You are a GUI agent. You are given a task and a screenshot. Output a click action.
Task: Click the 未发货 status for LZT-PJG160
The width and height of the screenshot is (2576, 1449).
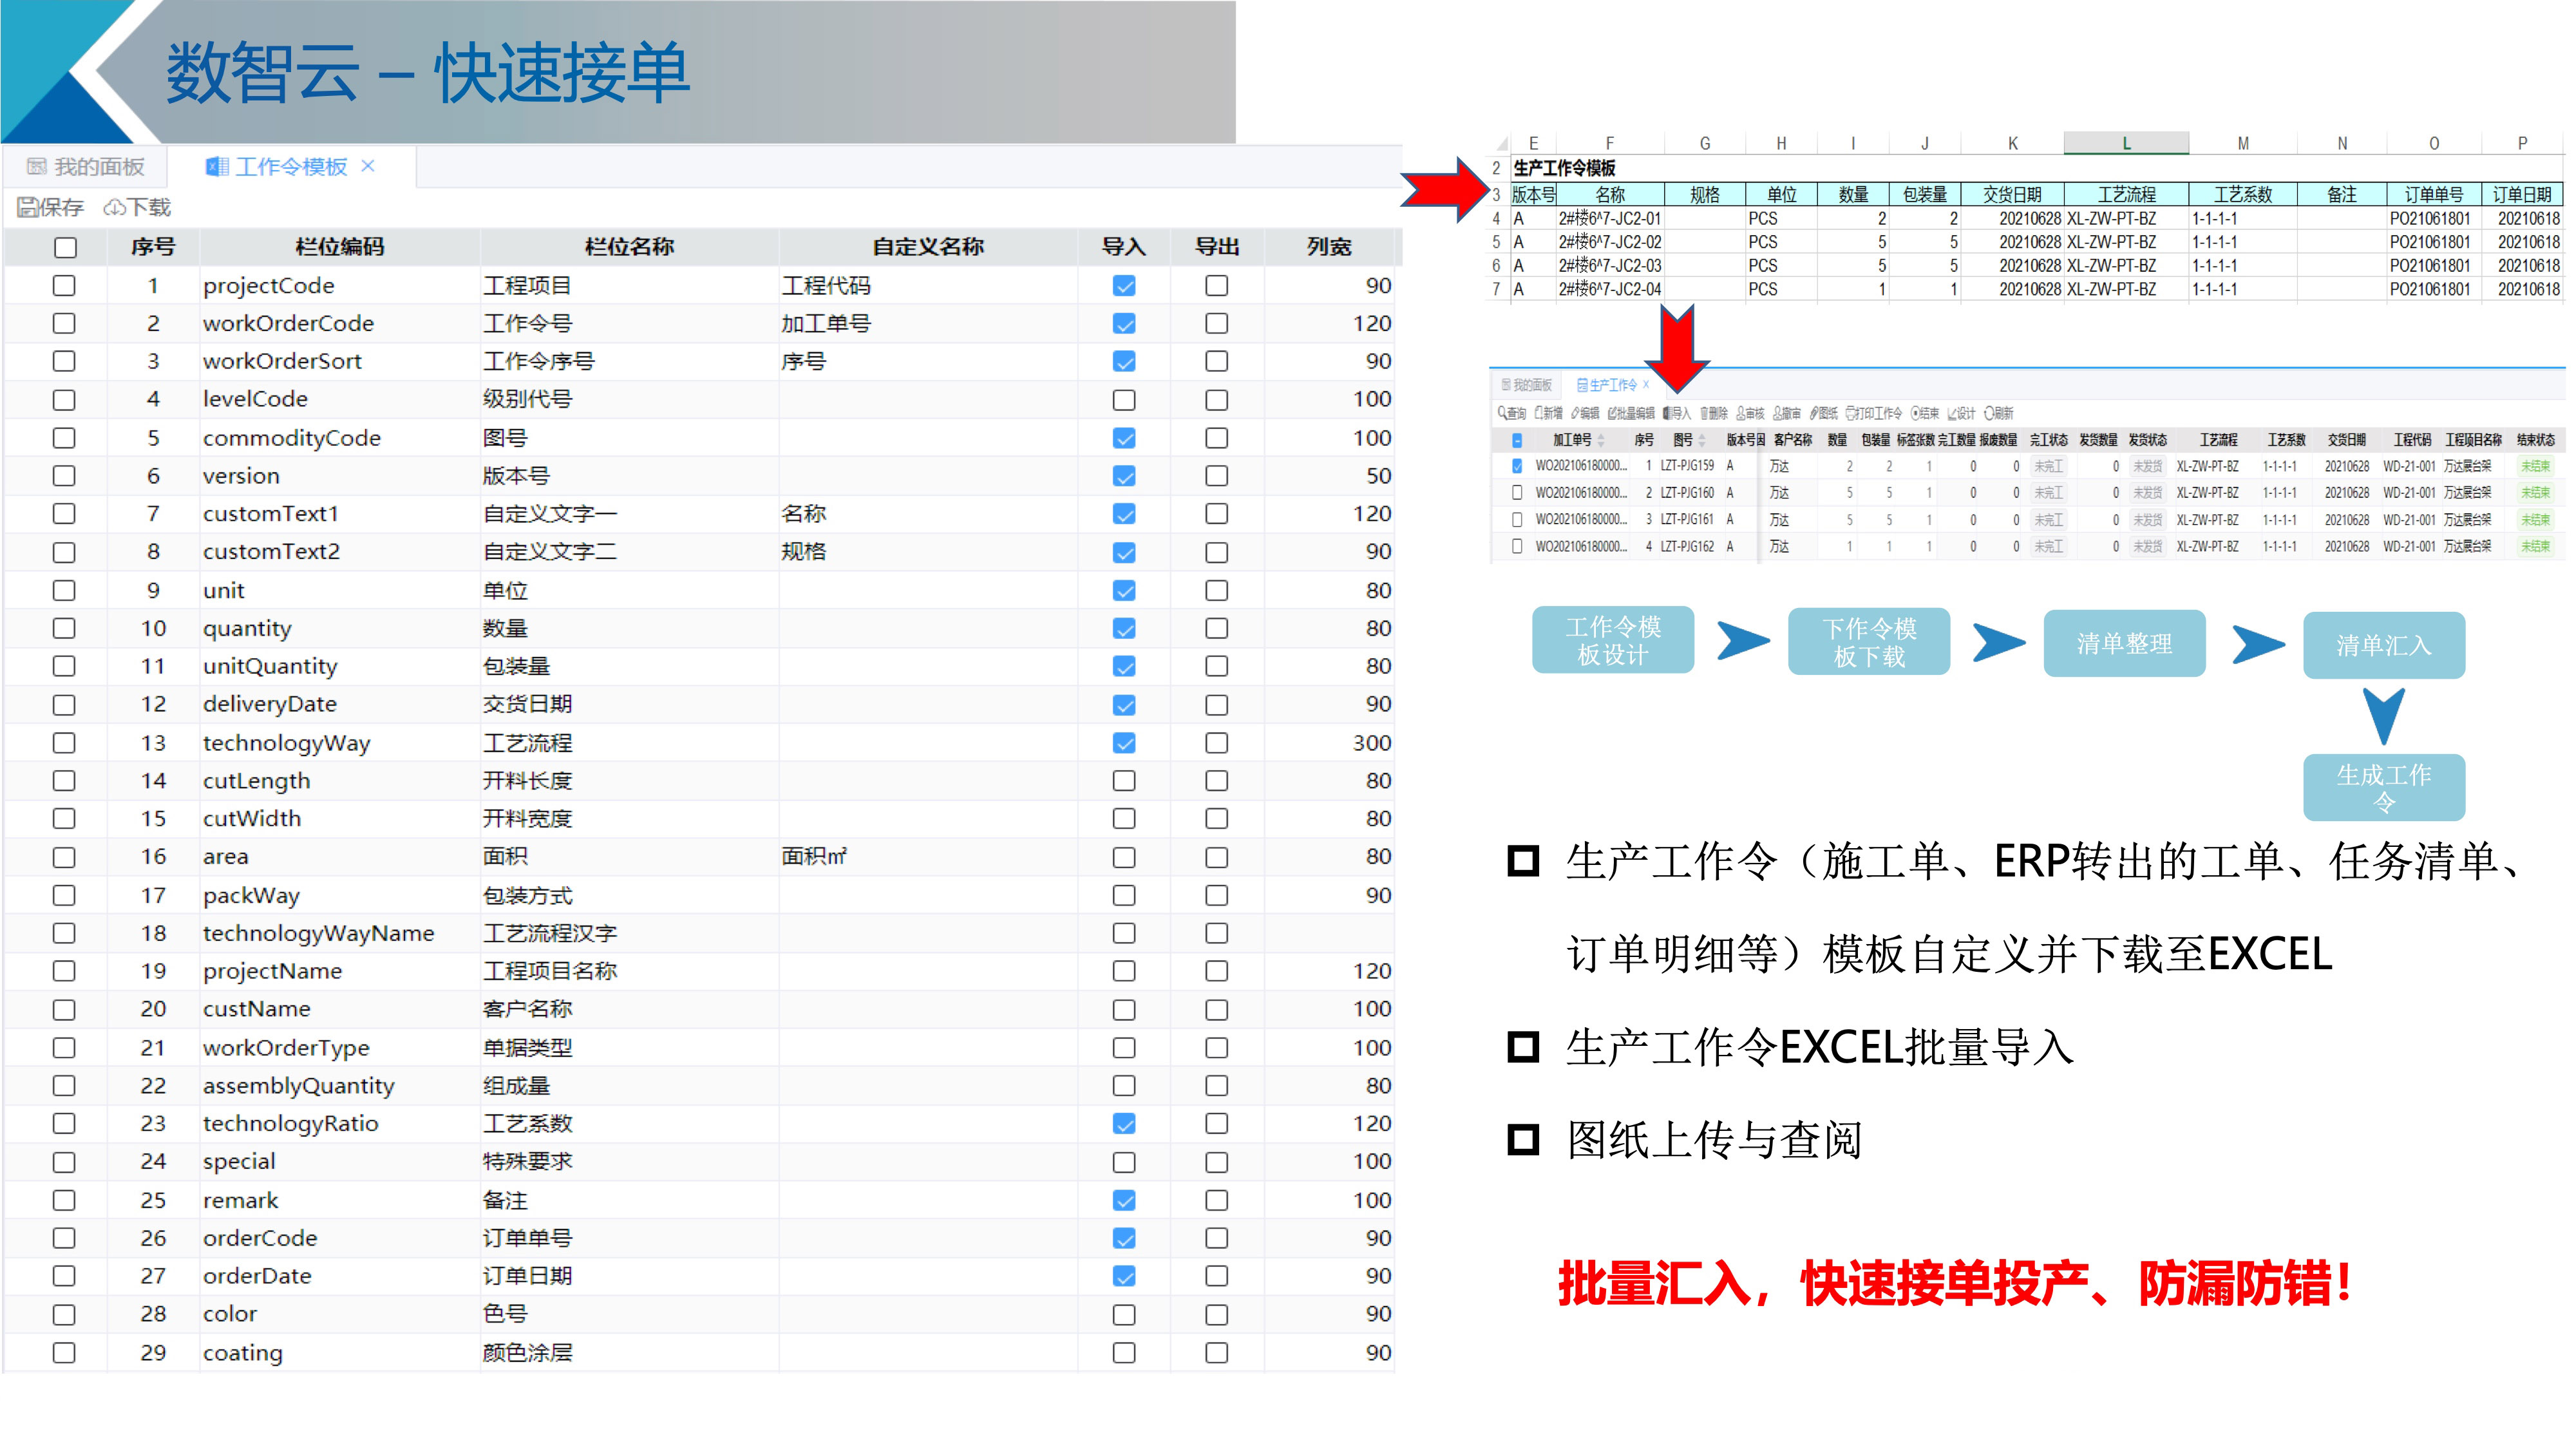2147,493
